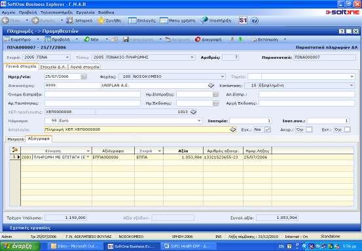Click the Forward arrow navigation icon
Image resolution: width=362 pixels, height=251 pixels.
35,20
